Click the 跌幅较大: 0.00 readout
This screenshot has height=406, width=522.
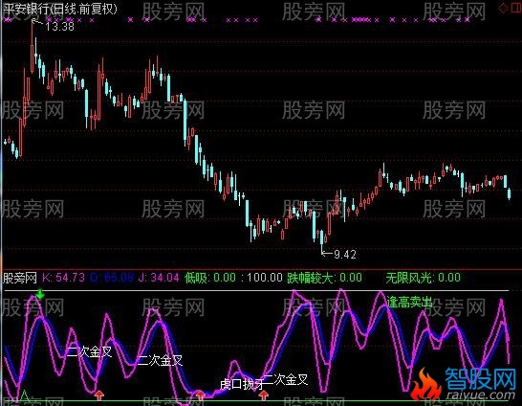pos(325,278)
